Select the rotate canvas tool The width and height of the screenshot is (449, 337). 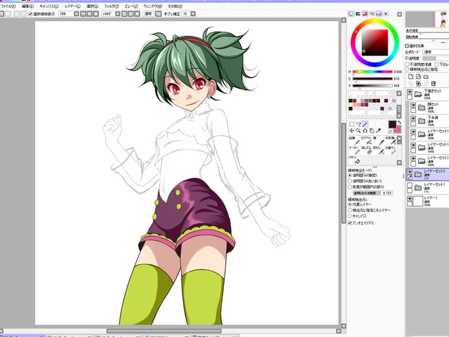(x=364, y=131)
